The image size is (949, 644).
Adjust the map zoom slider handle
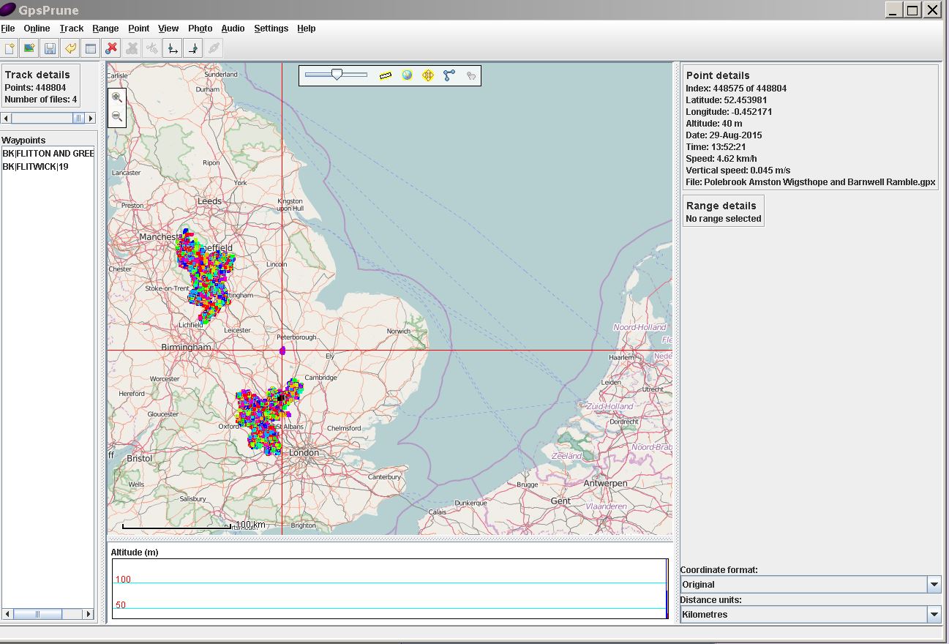coord(337,74)
